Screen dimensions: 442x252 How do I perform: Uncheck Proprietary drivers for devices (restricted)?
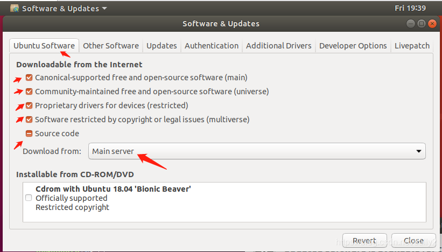29,106
